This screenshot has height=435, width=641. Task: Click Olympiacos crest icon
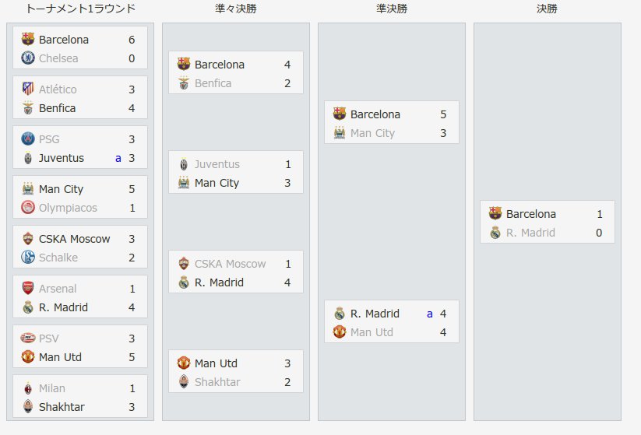coord(28,208)
